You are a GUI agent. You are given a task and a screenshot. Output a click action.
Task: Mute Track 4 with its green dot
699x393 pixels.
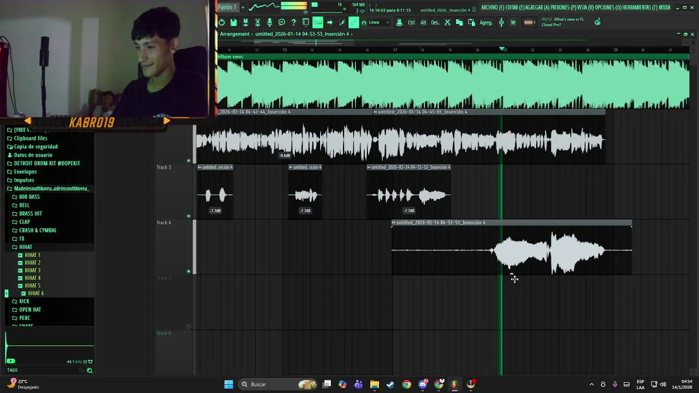[189, 271]
